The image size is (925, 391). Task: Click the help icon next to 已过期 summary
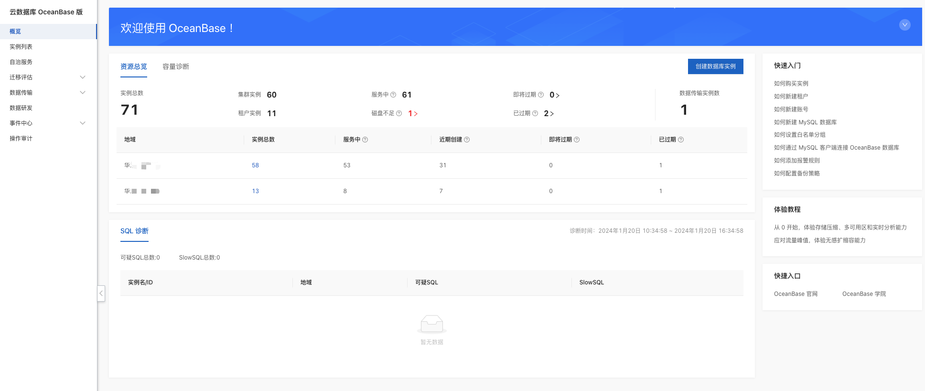535,113
